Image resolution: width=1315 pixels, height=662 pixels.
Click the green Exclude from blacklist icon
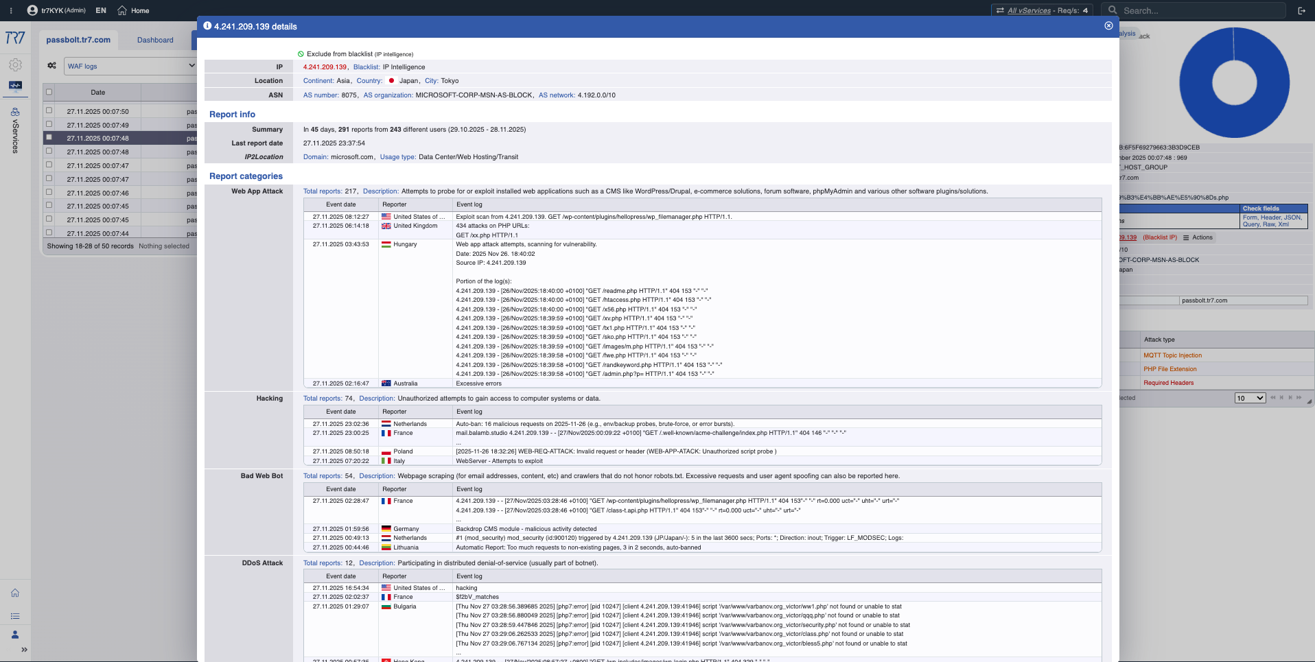click(301, 54)
